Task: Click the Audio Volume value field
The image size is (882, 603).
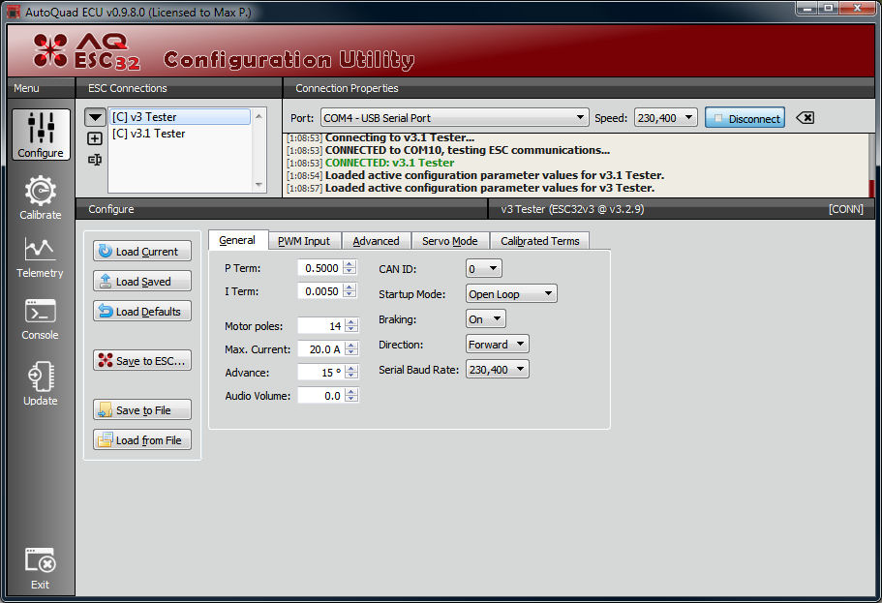Action: pyautogui.click(x=321, y=396)
